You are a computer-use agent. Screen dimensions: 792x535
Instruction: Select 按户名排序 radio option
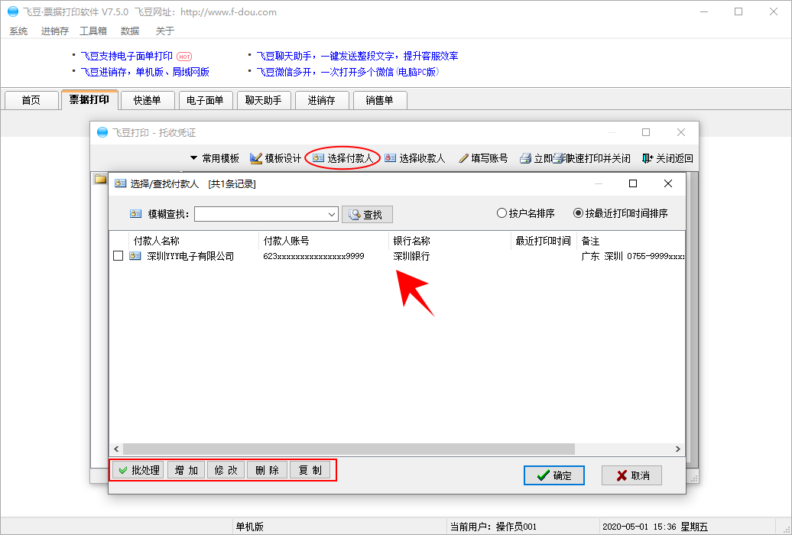click(501, 213)
